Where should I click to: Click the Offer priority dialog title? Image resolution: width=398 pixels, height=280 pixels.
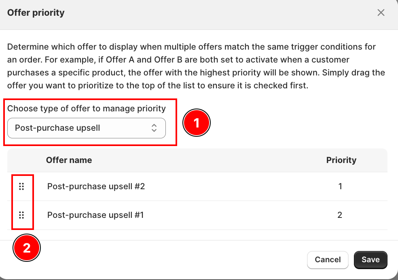[36, 13]
